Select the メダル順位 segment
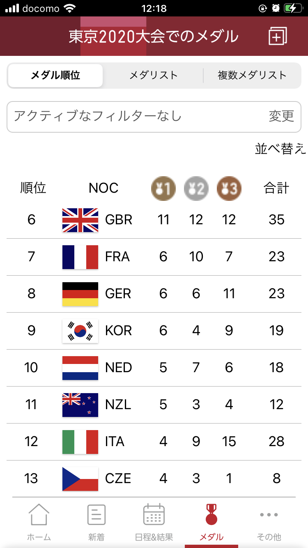 pos(55,76)
